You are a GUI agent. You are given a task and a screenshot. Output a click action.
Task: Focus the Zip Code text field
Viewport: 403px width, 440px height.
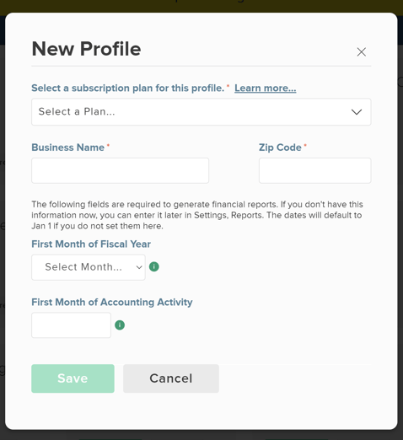(x=315, y=170)
